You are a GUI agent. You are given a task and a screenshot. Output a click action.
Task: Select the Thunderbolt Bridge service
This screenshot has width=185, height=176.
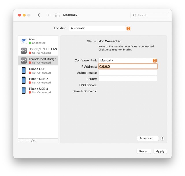pos(38,61)
